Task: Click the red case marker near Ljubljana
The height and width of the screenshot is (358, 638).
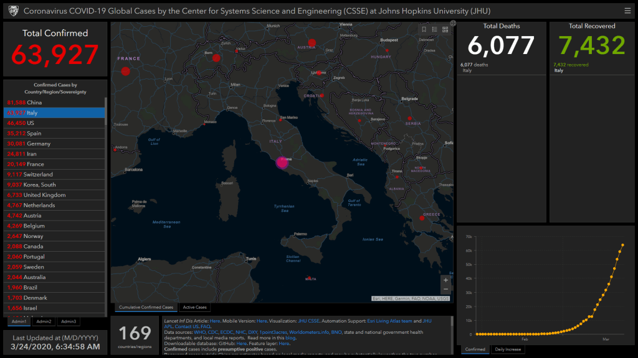Action: [x=319, y=73]
